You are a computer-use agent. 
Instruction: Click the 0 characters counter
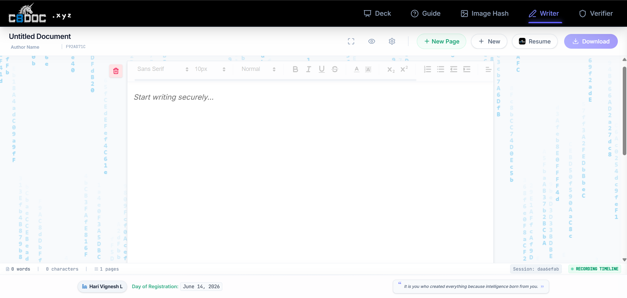pos(62,269)
